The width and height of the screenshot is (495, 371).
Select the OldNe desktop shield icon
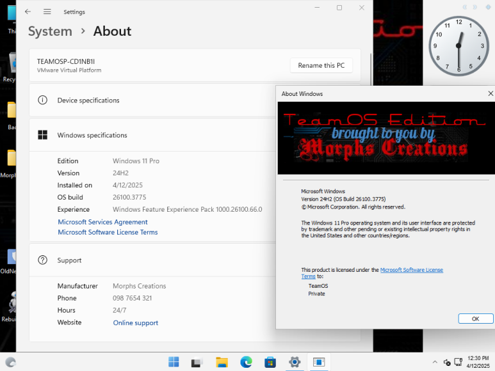tap(8, 262)
